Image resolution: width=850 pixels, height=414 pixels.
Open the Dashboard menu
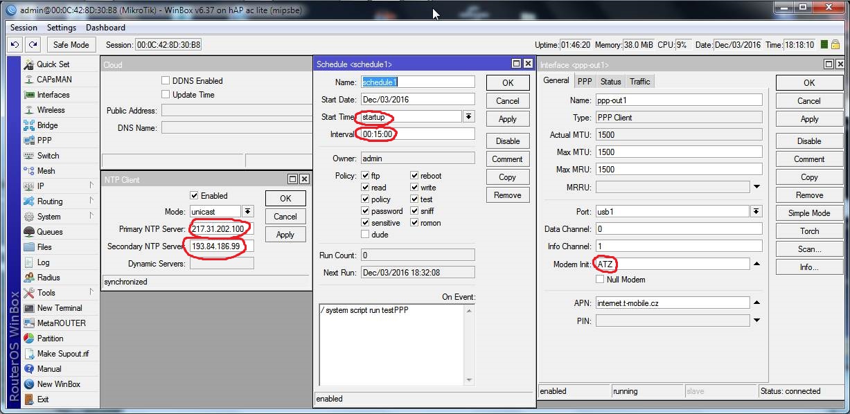(105, 28)
